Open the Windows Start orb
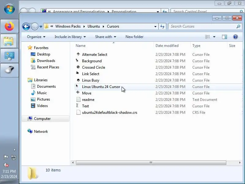The height and width of the screenshot is (184, 245). pos(9,9)
